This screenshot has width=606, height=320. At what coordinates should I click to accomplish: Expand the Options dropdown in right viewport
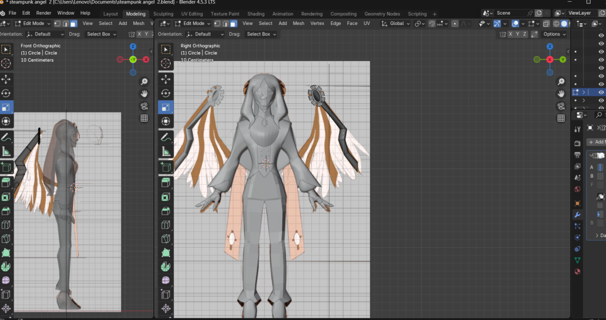[554, 34]
